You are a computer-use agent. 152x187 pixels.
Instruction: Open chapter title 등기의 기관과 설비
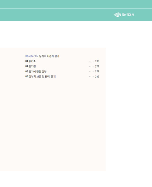pos(49,56)
